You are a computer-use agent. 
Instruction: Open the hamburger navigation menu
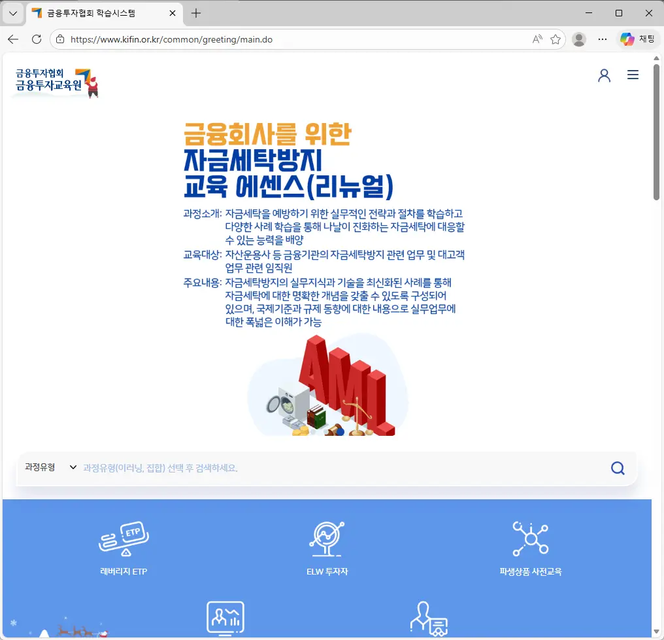point(633,75)
